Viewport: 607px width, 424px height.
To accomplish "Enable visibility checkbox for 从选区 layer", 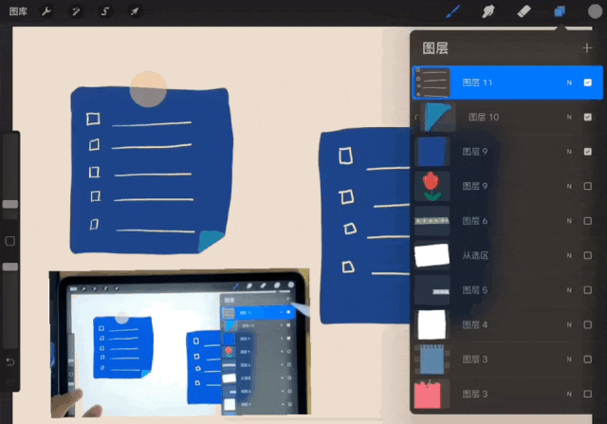I will (x=588, y=255).
